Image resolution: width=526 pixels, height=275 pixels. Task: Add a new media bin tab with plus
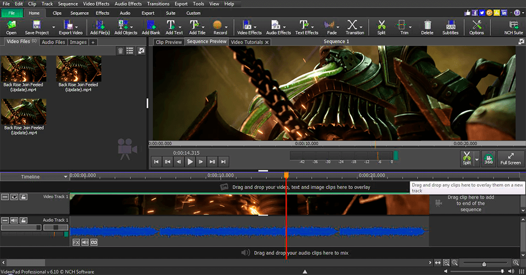[x=93, y=42]
